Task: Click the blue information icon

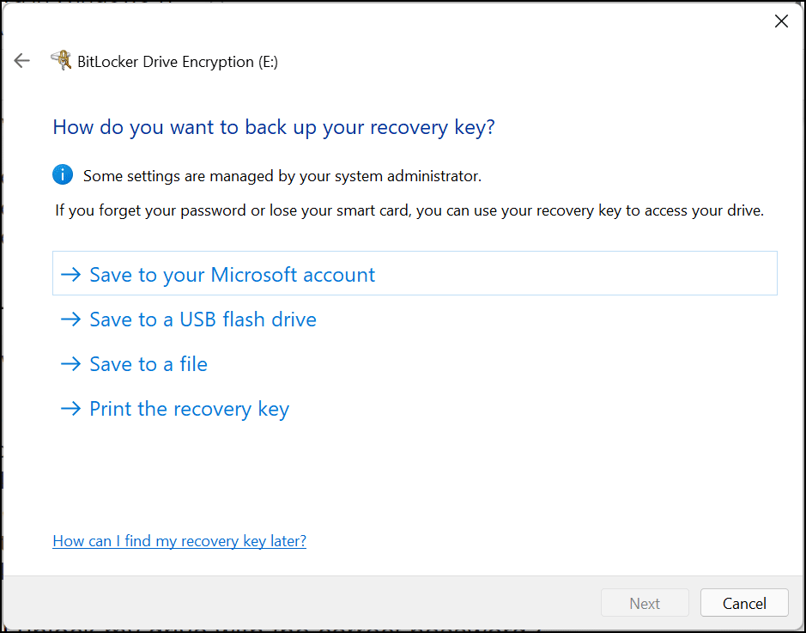Action: coord(63,175)
